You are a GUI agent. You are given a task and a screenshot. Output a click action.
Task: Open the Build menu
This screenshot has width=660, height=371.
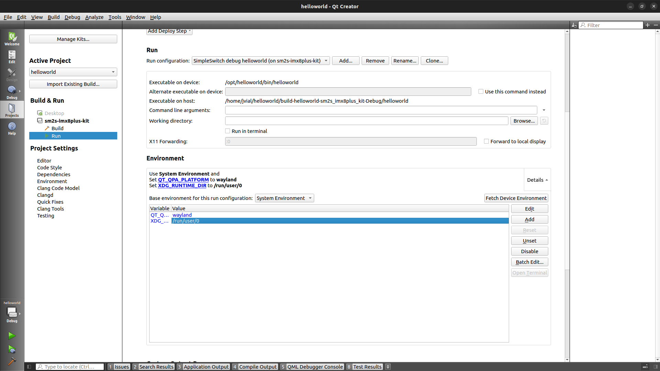pos(54,17)
